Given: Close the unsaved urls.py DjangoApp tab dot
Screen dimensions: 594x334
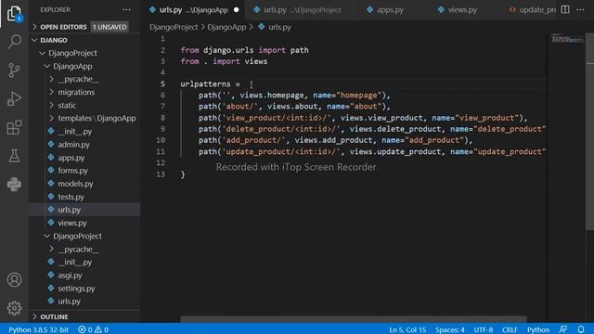Looking at the screenshot, I should click(237, 10).
